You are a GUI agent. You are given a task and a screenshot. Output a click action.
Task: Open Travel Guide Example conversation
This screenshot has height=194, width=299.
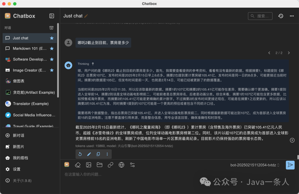point(30,126)
